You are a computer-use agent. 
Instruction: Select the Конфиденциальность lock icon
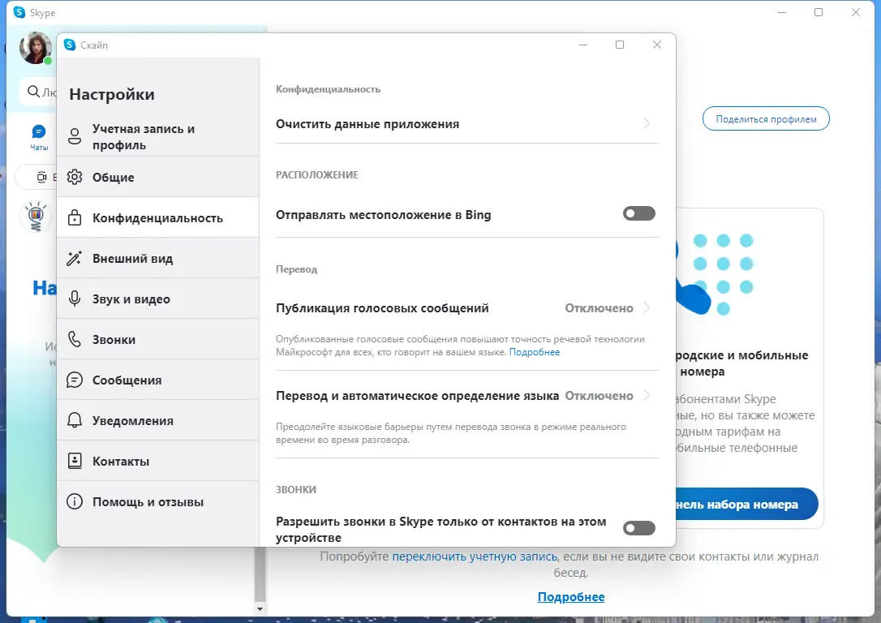76,217
